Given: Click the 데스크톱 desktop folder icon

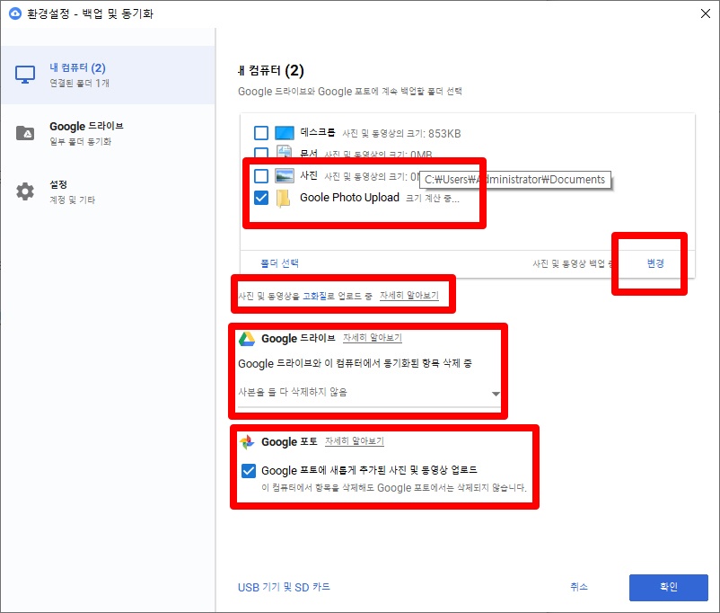Looking at the screenshot, I should point(285,133).
